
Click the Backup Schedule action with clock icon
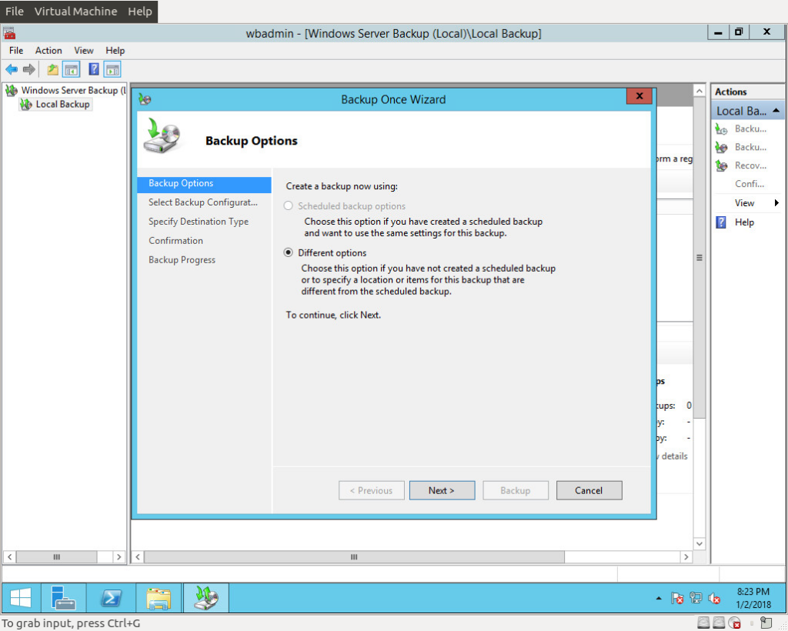pyautogui.click(x=721, y=129)
